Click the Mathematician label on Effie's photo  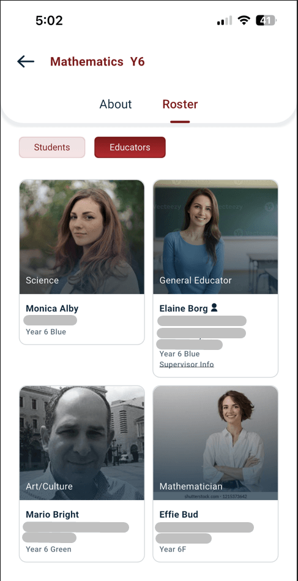(x=191, y=486)
